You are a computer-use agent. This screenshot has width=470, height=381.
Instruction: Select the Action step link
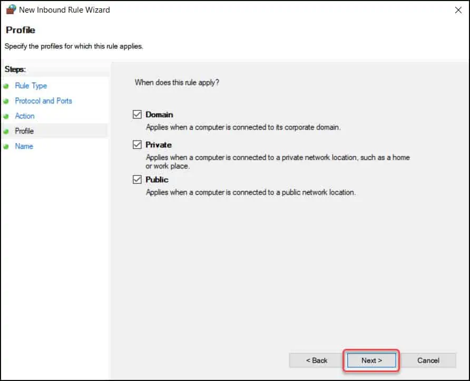click(25, 116)
